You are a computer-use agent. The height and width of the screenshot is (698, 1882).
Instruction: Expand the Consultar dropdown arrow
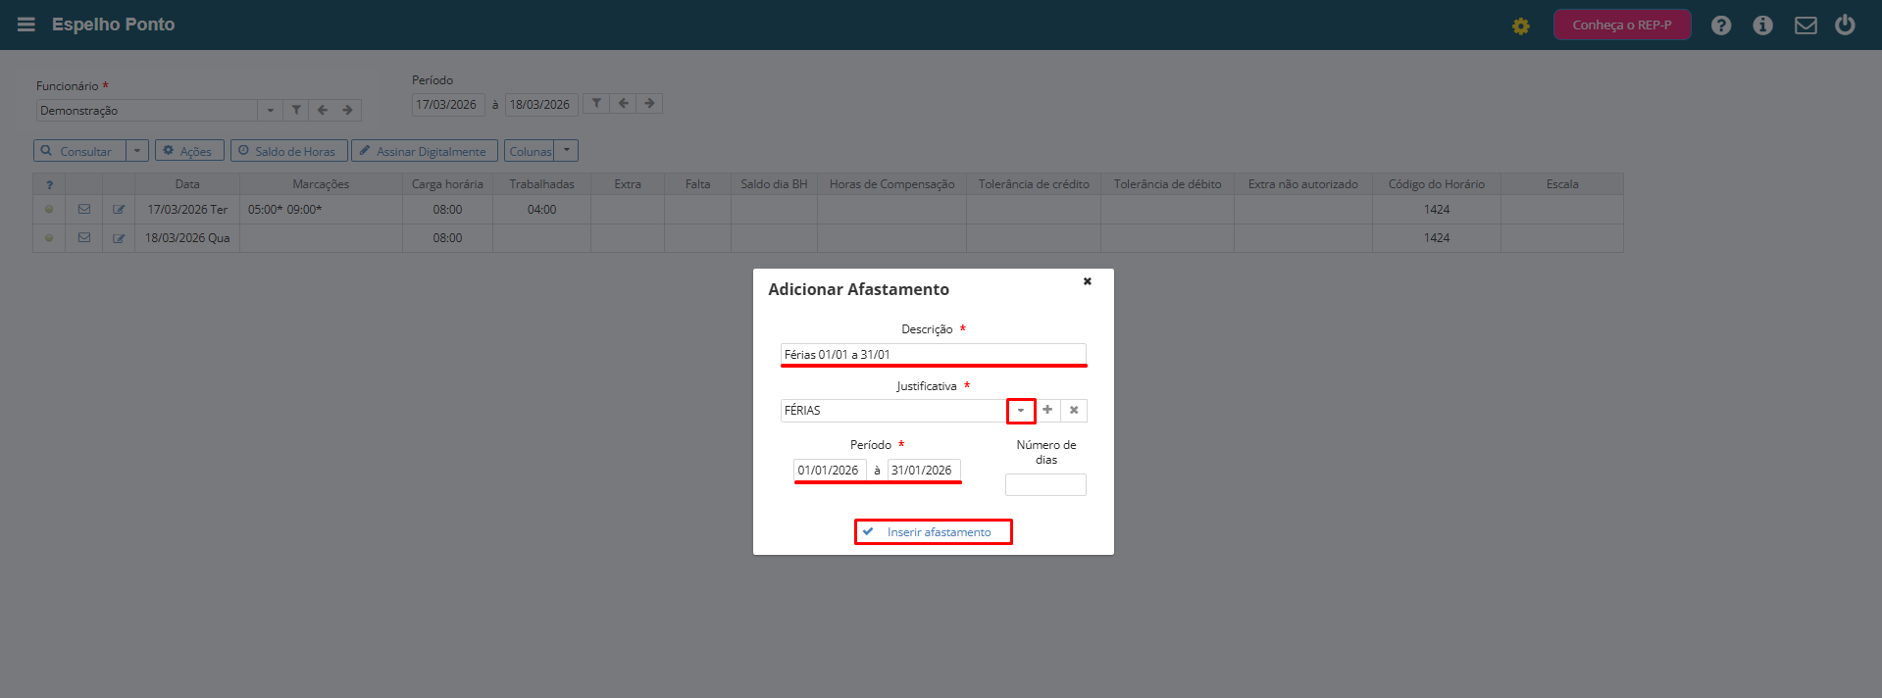pyautogui.click(x=137, y=151)
